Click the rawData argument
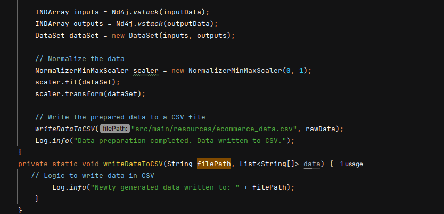Viewport: 444px width, 214px height. click(327, 129)
